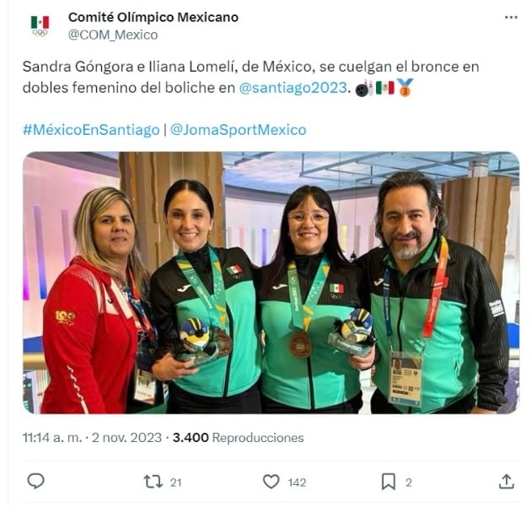Like the tweet with the heart icon
532x507 pixels.
tap(271, 482)
